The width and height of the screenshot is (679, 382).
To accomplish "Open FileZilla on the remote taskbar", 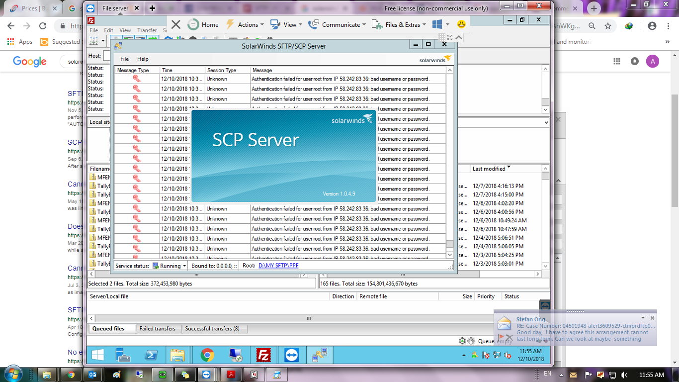I will pyautogui.click(x=263, y=355).
